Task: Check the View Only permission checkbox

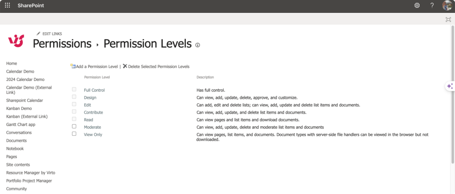Action: tap(74, 134)
